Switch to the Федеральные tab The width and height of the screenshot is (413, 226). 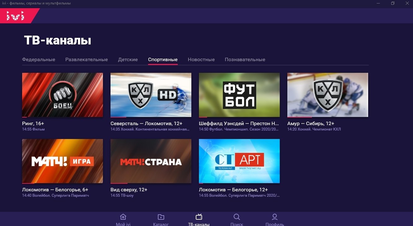coord(39,60)
